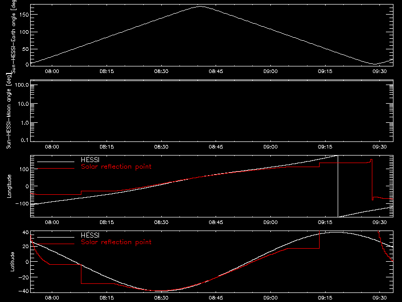Click the red legend line sample in Latitude plot
Screen dimensions: 402x302
[x=56, y=244]
